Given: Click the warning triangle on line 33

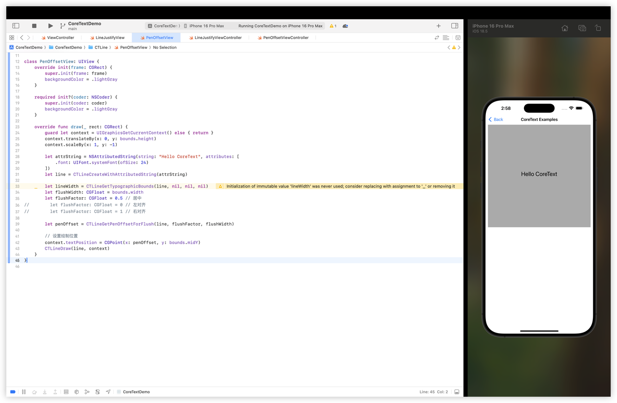Looking at the screenshot, I should tap(220, 186).
